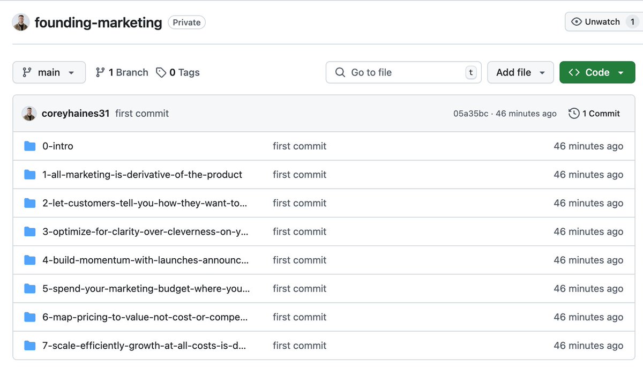The image size is (643, 367).
Task: Click the tag icon beside 0 Tags
Action: [x=161, y=72]
